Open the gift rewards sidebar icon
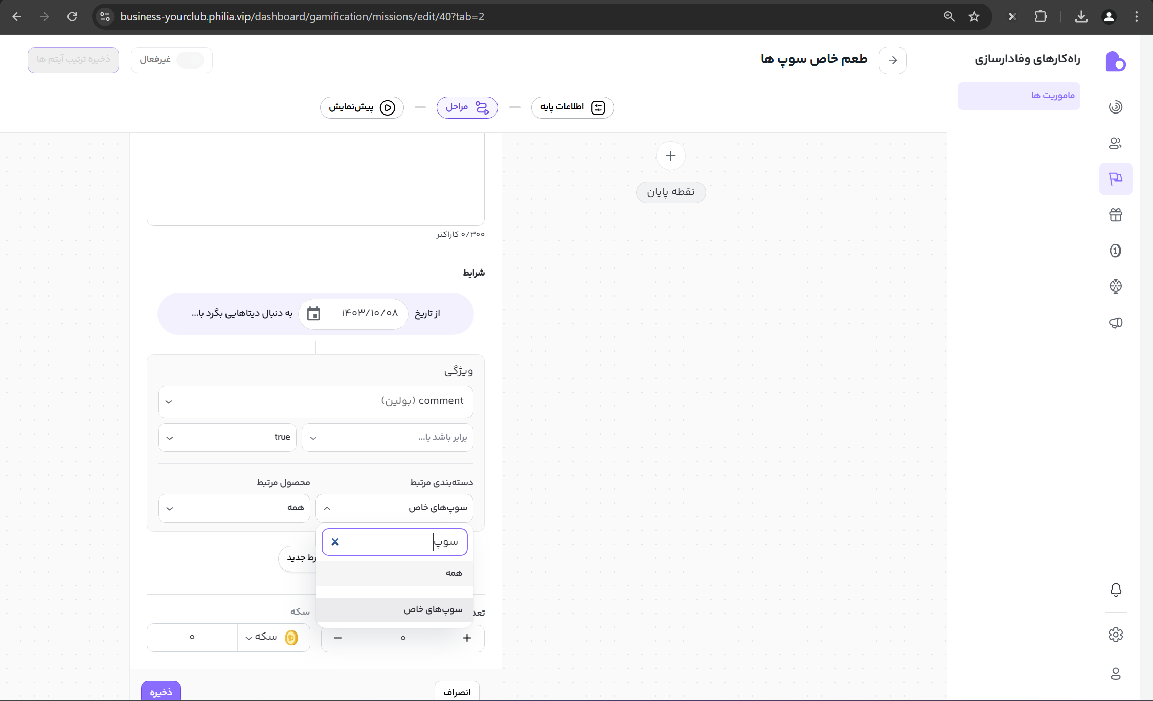The height and width of the screenshot is (701, 1153). 1115,215
